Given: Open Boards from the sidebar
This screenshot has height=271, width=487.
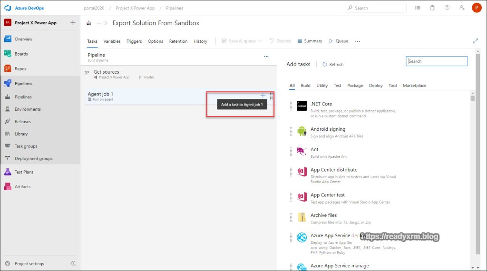Looking at the screenshot, I should click(x=21, y=54).
